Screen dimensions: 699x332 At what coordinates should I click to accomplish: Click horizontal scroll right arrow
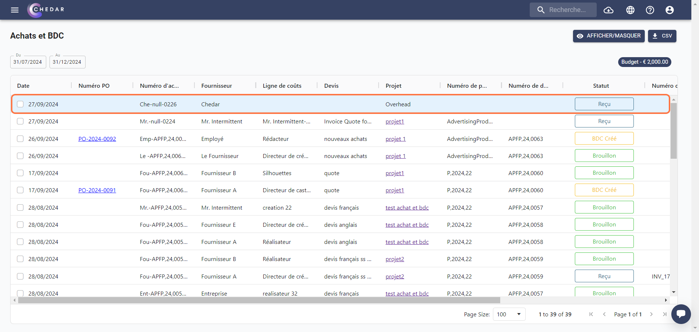666,300
